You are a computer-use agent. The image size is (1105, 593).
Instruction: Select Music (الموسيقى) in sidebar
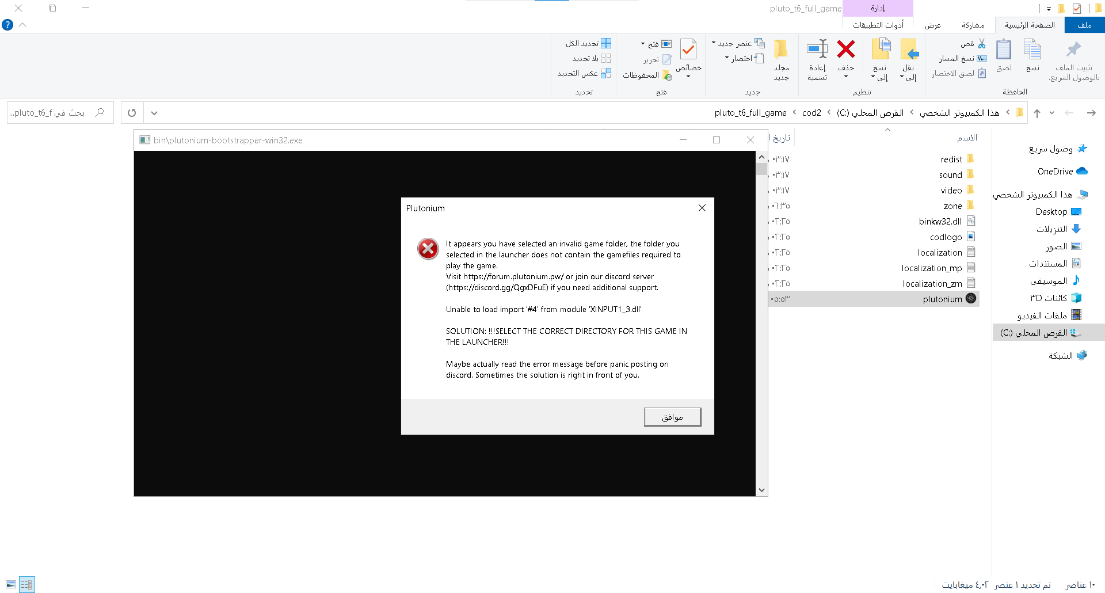(x=1055, y=280)
